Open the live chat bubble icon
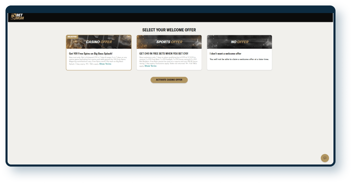The height and width of the screenshot is (183, 352). point(324,158)
